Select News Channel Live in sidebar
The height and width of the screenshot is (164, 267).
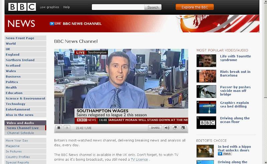(x=25, y=128)
